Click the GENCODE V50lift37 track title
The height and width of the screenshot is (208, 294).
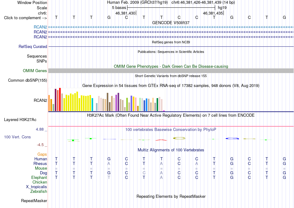pyautogui.click(x=171, y=23)
